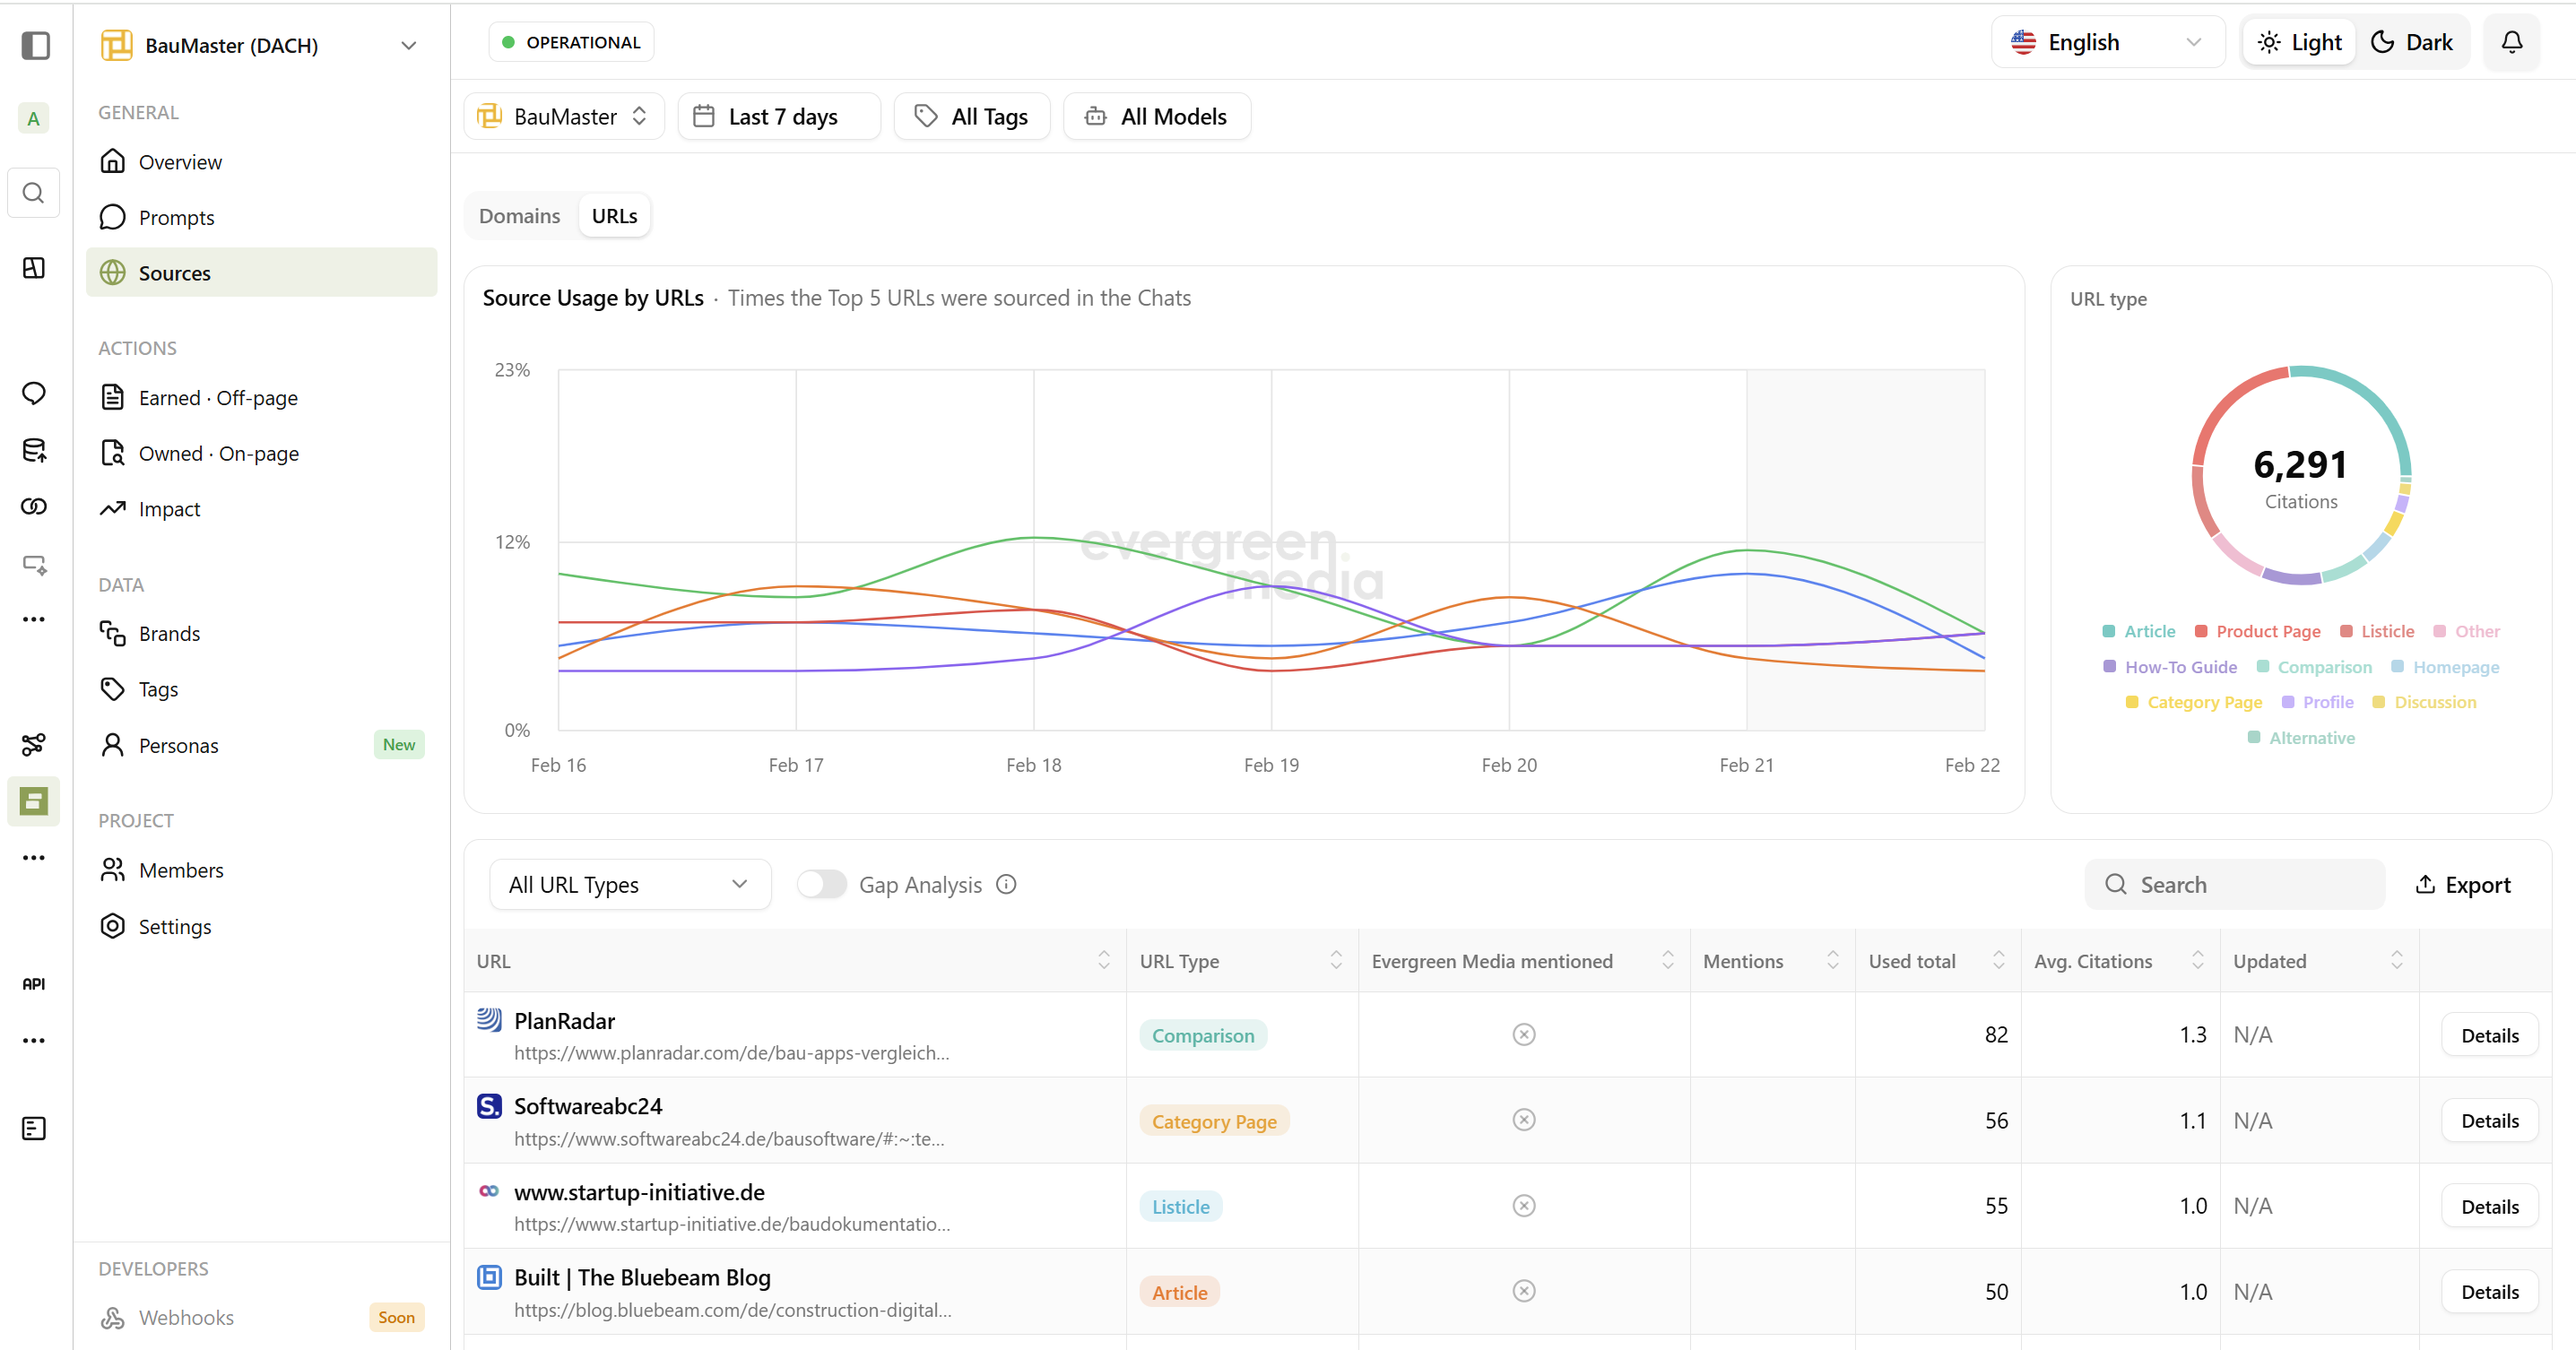Click the calendar icon on Last 7 days filter
This screenshot has width=2576, height=1350.
(706, 116)
